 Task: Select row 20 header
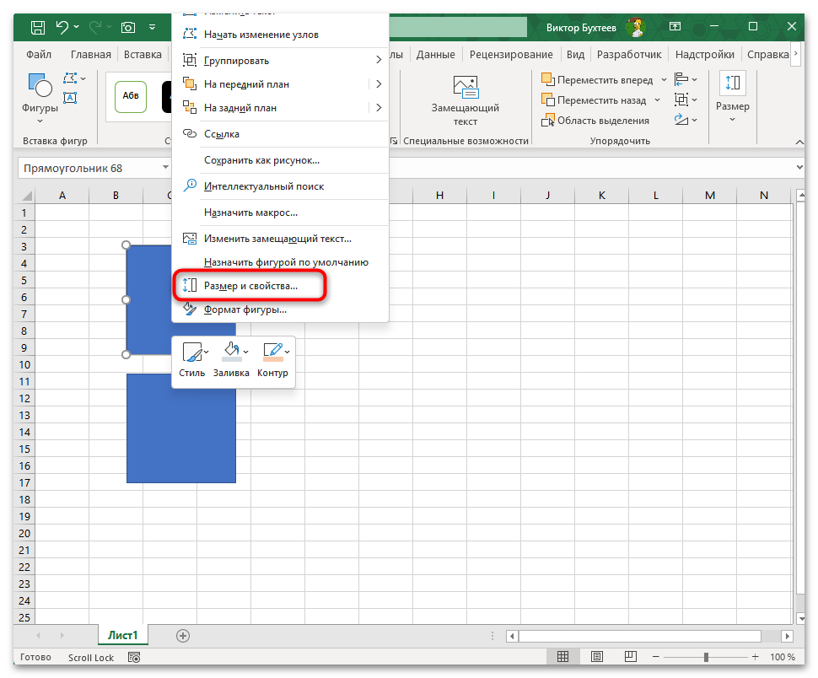click(24, 533)
